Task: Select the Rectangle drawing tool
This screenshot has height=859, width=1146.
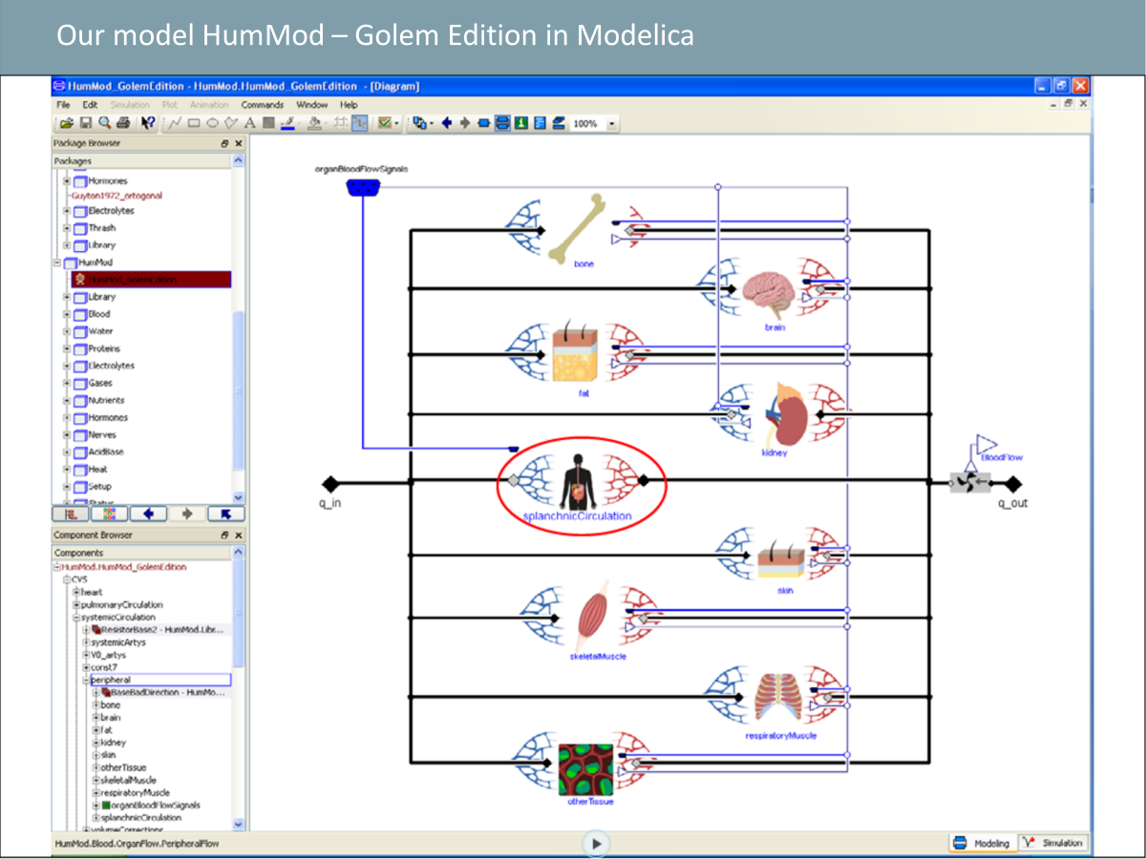Action: [194, 123]
